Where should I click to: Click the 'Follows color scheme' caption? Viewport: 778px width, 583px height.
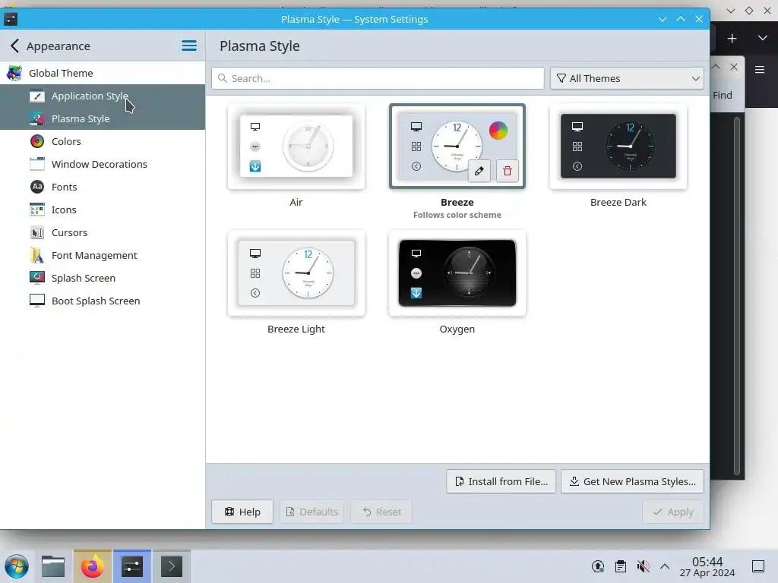click(457, 215)
